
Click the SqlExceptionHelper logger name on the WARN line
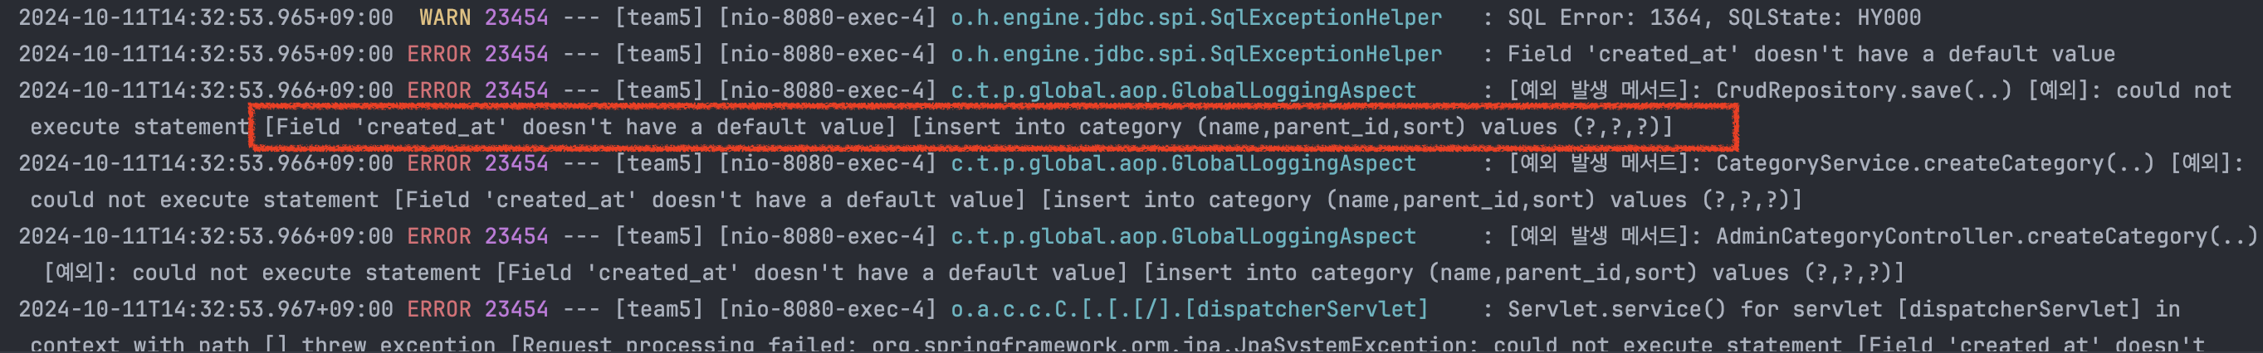[x=1195, y=17]
